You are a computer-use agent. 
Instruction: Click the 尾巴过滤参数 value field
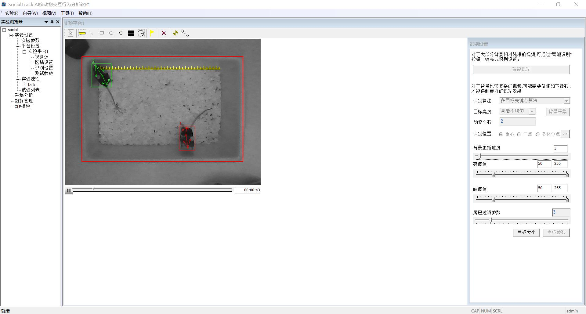(561, 212)
